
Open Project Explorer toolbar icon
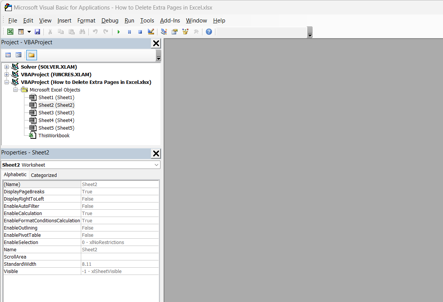[164, 32]
